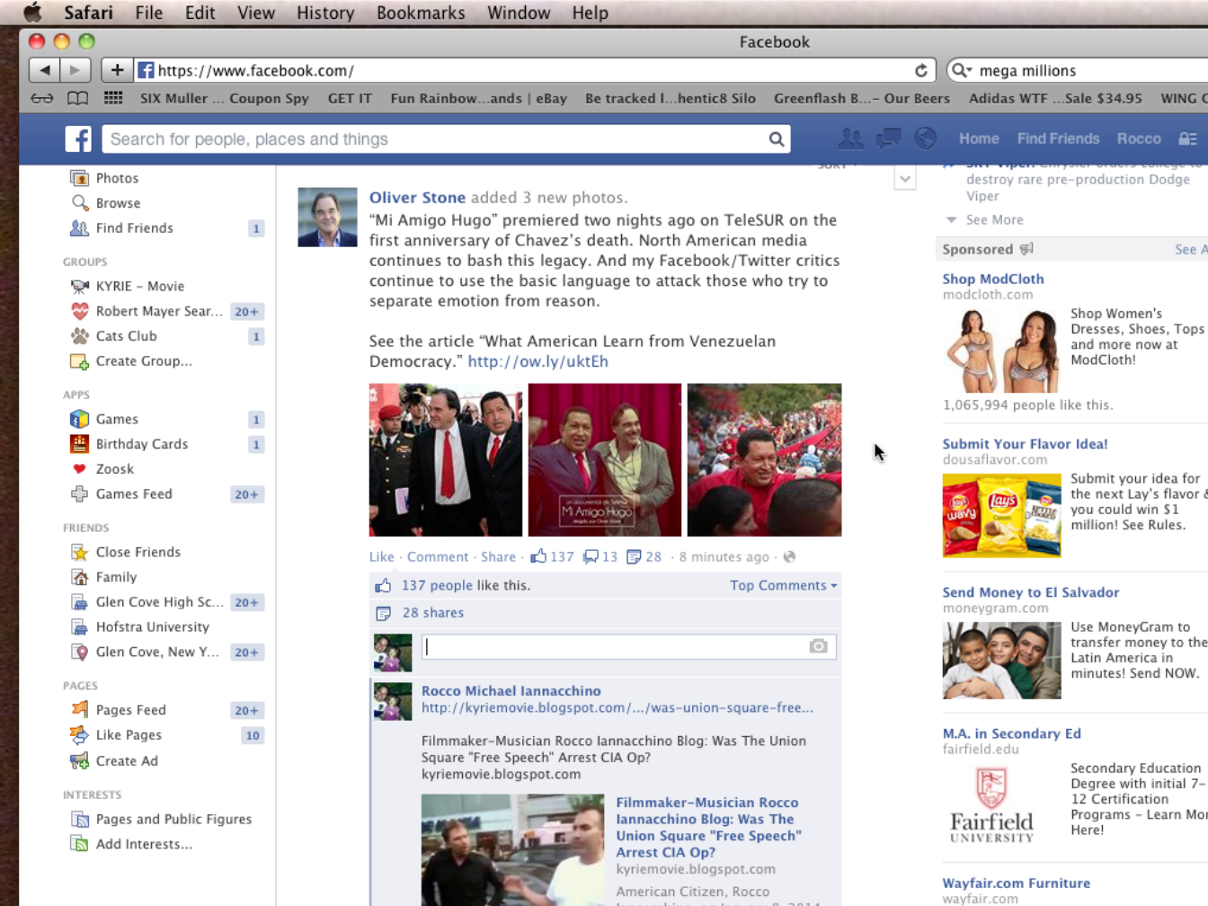The width and height of the screenshot is (1208, 906).
Task: Open the View menu
Action: tap(256, 13)
